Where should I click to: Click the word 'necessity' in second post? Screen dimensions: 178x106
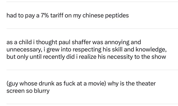120,57
